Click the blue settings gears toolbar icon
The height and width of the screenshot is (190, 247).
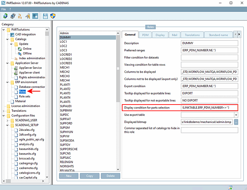tap(35, 16)
